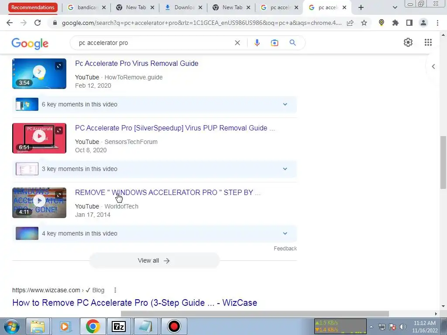Clear the search box with the X
Viewport: 447px width, 335px height.
pos(237,43)
